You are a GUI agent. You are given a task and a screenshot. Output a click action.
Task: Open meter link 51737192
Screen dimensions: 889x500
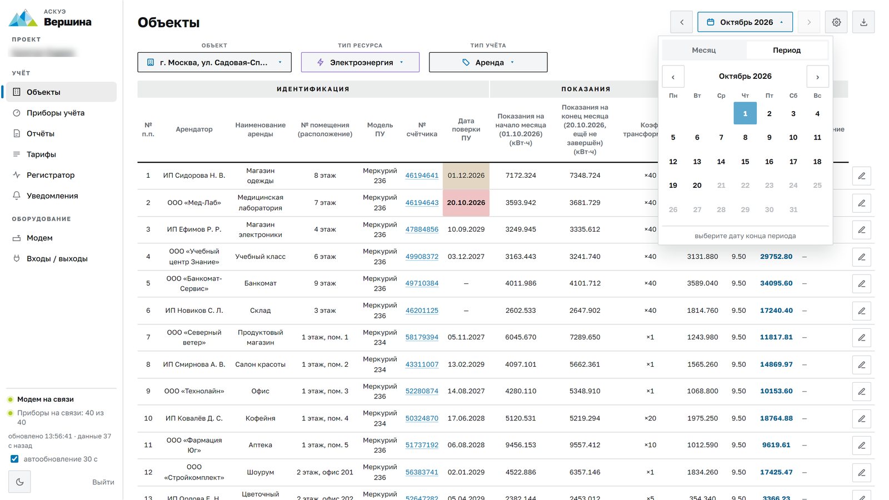pos(422,445)
